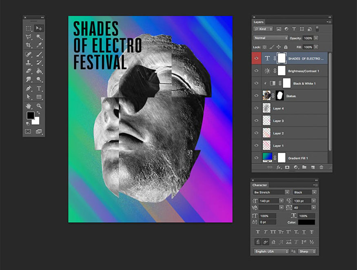Open the Normal blend mode dropdown
The width and height of the screenshot is (357, 270).
pos(271,38)
